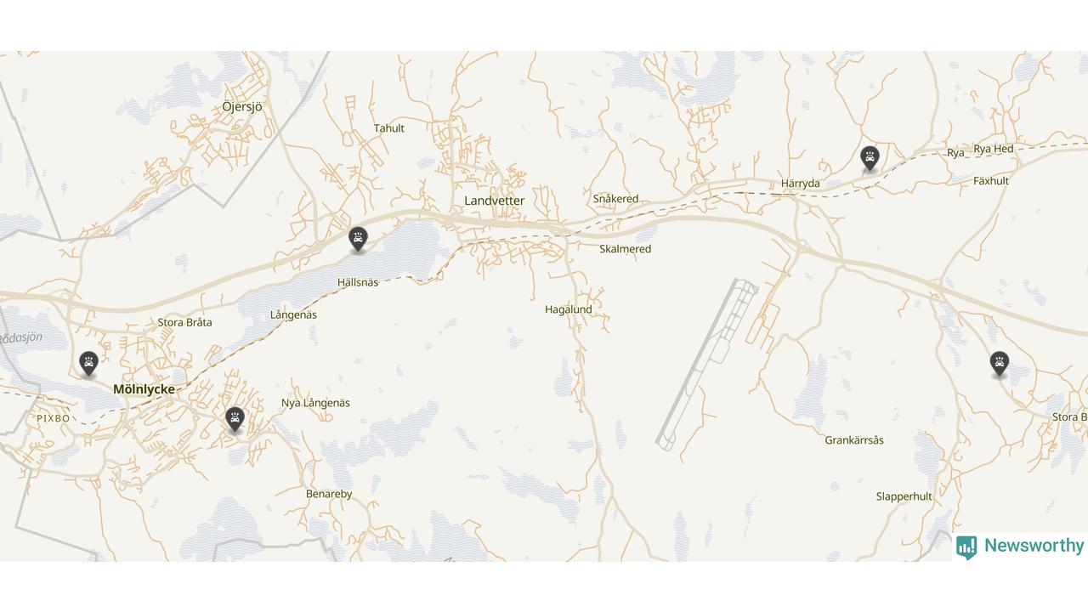
Task: Click the Landvetter town label
Action: point(494,201)
